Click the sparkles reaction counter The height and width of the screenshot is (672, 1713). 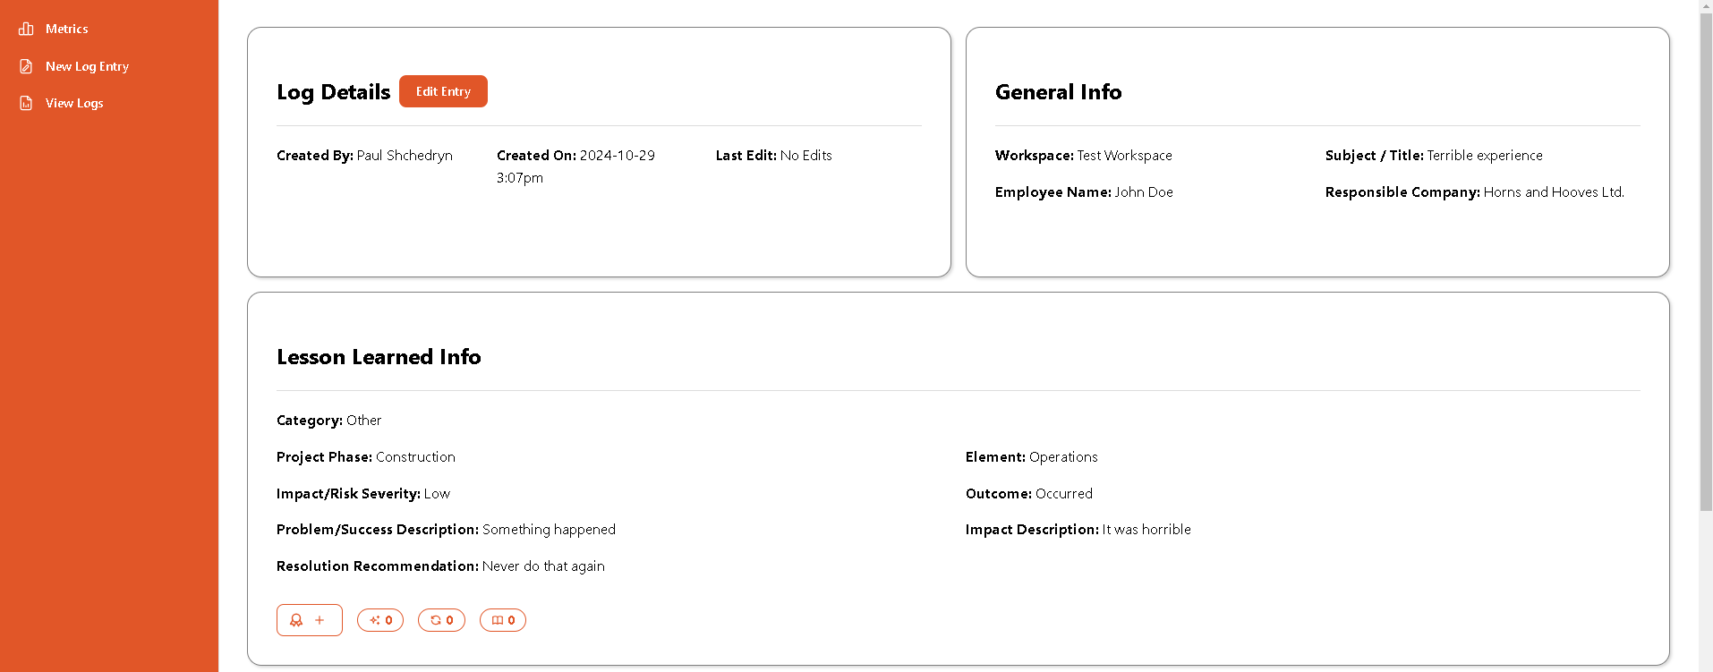tap(380, 620)
